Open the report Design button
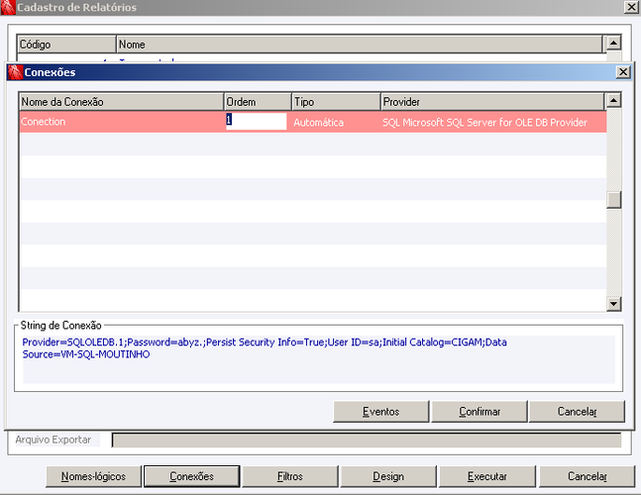Image resolution: width=641 pixels, height=495 pixels. tap(388, 476)
